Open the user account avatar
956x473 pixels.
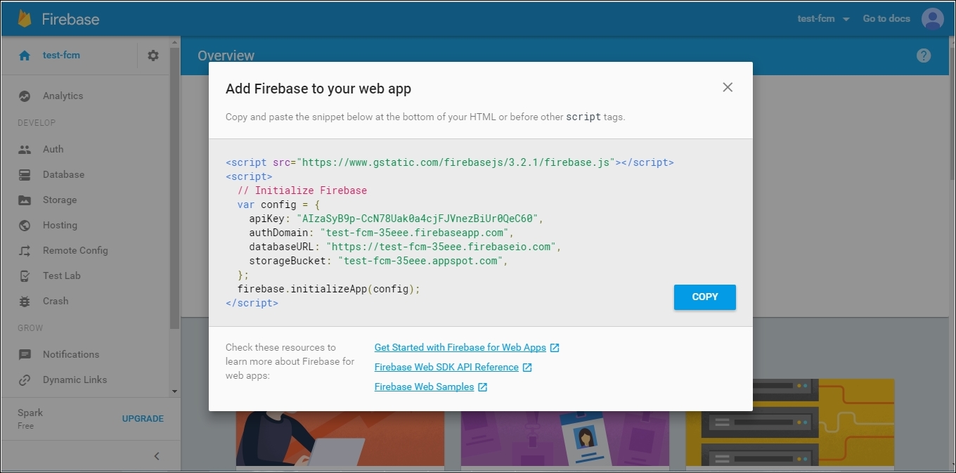tap(932, 19)
